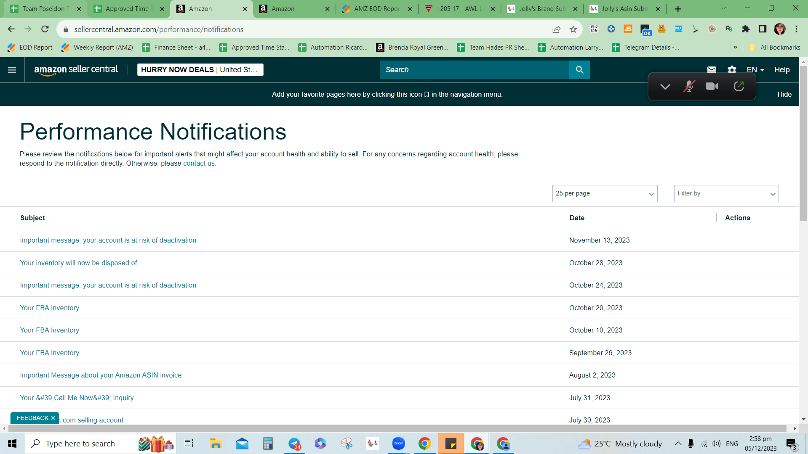Switch to Jolly's Brand Sub tab
This screenshot has height=454, width=808.
(x=542, y=9)
